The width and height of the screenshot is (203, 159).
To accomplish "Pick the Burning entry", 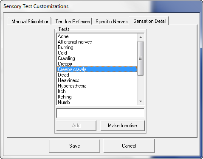I will 97,47.
